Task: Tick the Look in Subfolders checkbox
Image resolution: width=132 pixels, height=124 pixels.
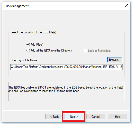Action: [85, 51]
